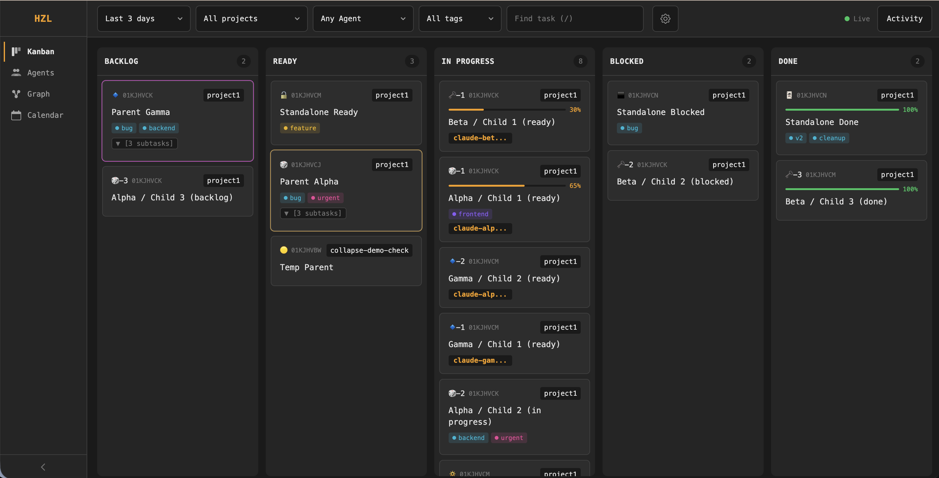Open the Calendar view icon

click(x=16, y=115)
